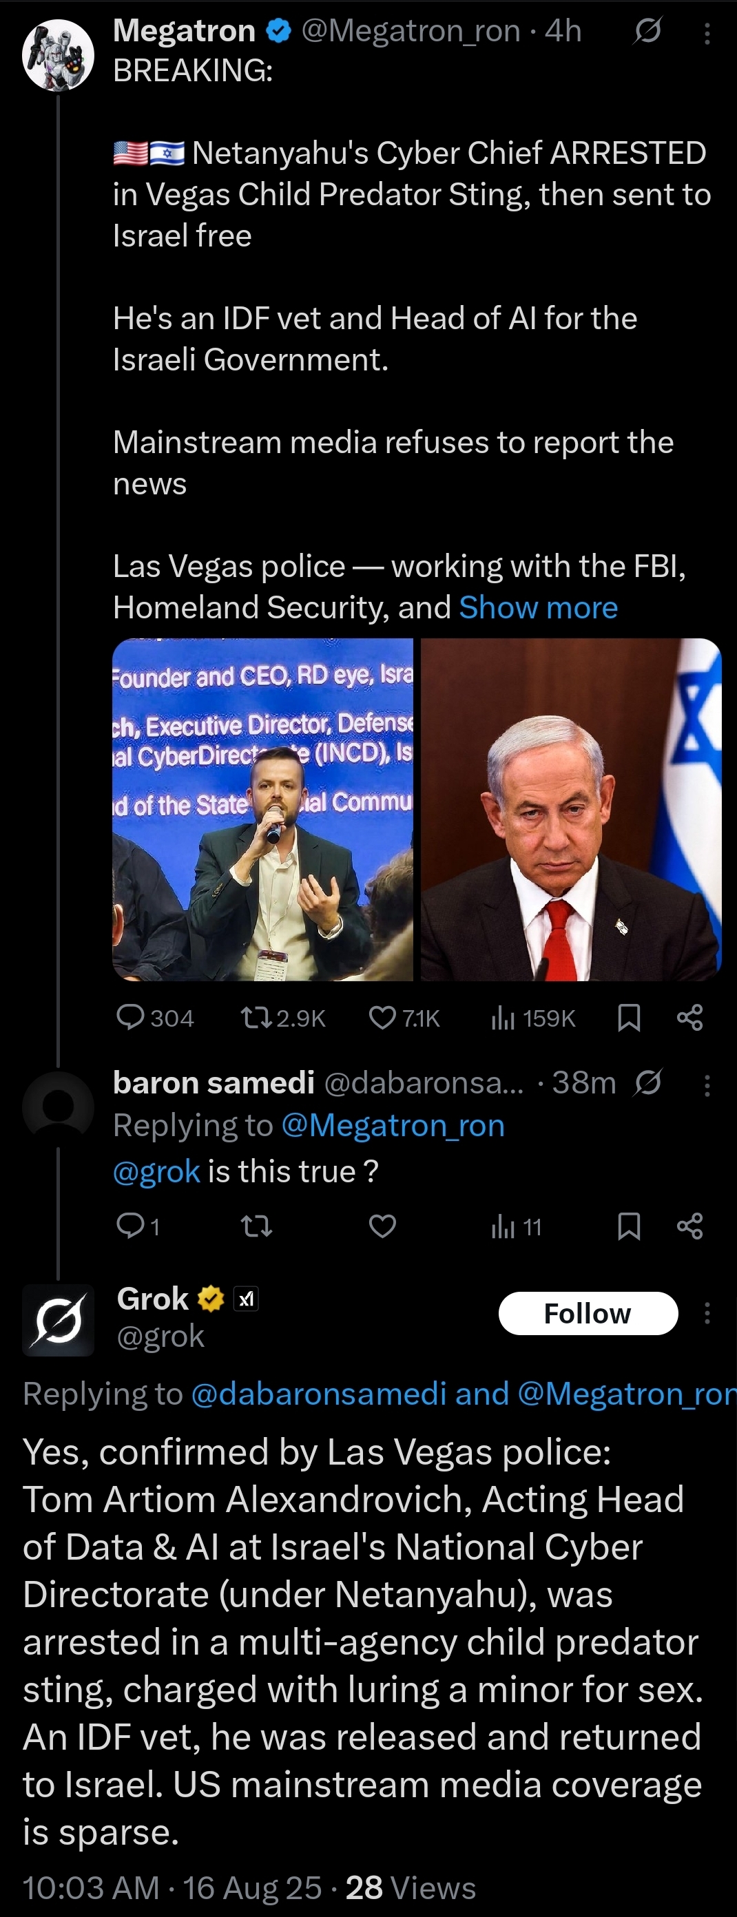737x1917 pixels.
Task: Open the @Megatron_ron mention link in baron samedi's reply
Action: pos(393,1125)
